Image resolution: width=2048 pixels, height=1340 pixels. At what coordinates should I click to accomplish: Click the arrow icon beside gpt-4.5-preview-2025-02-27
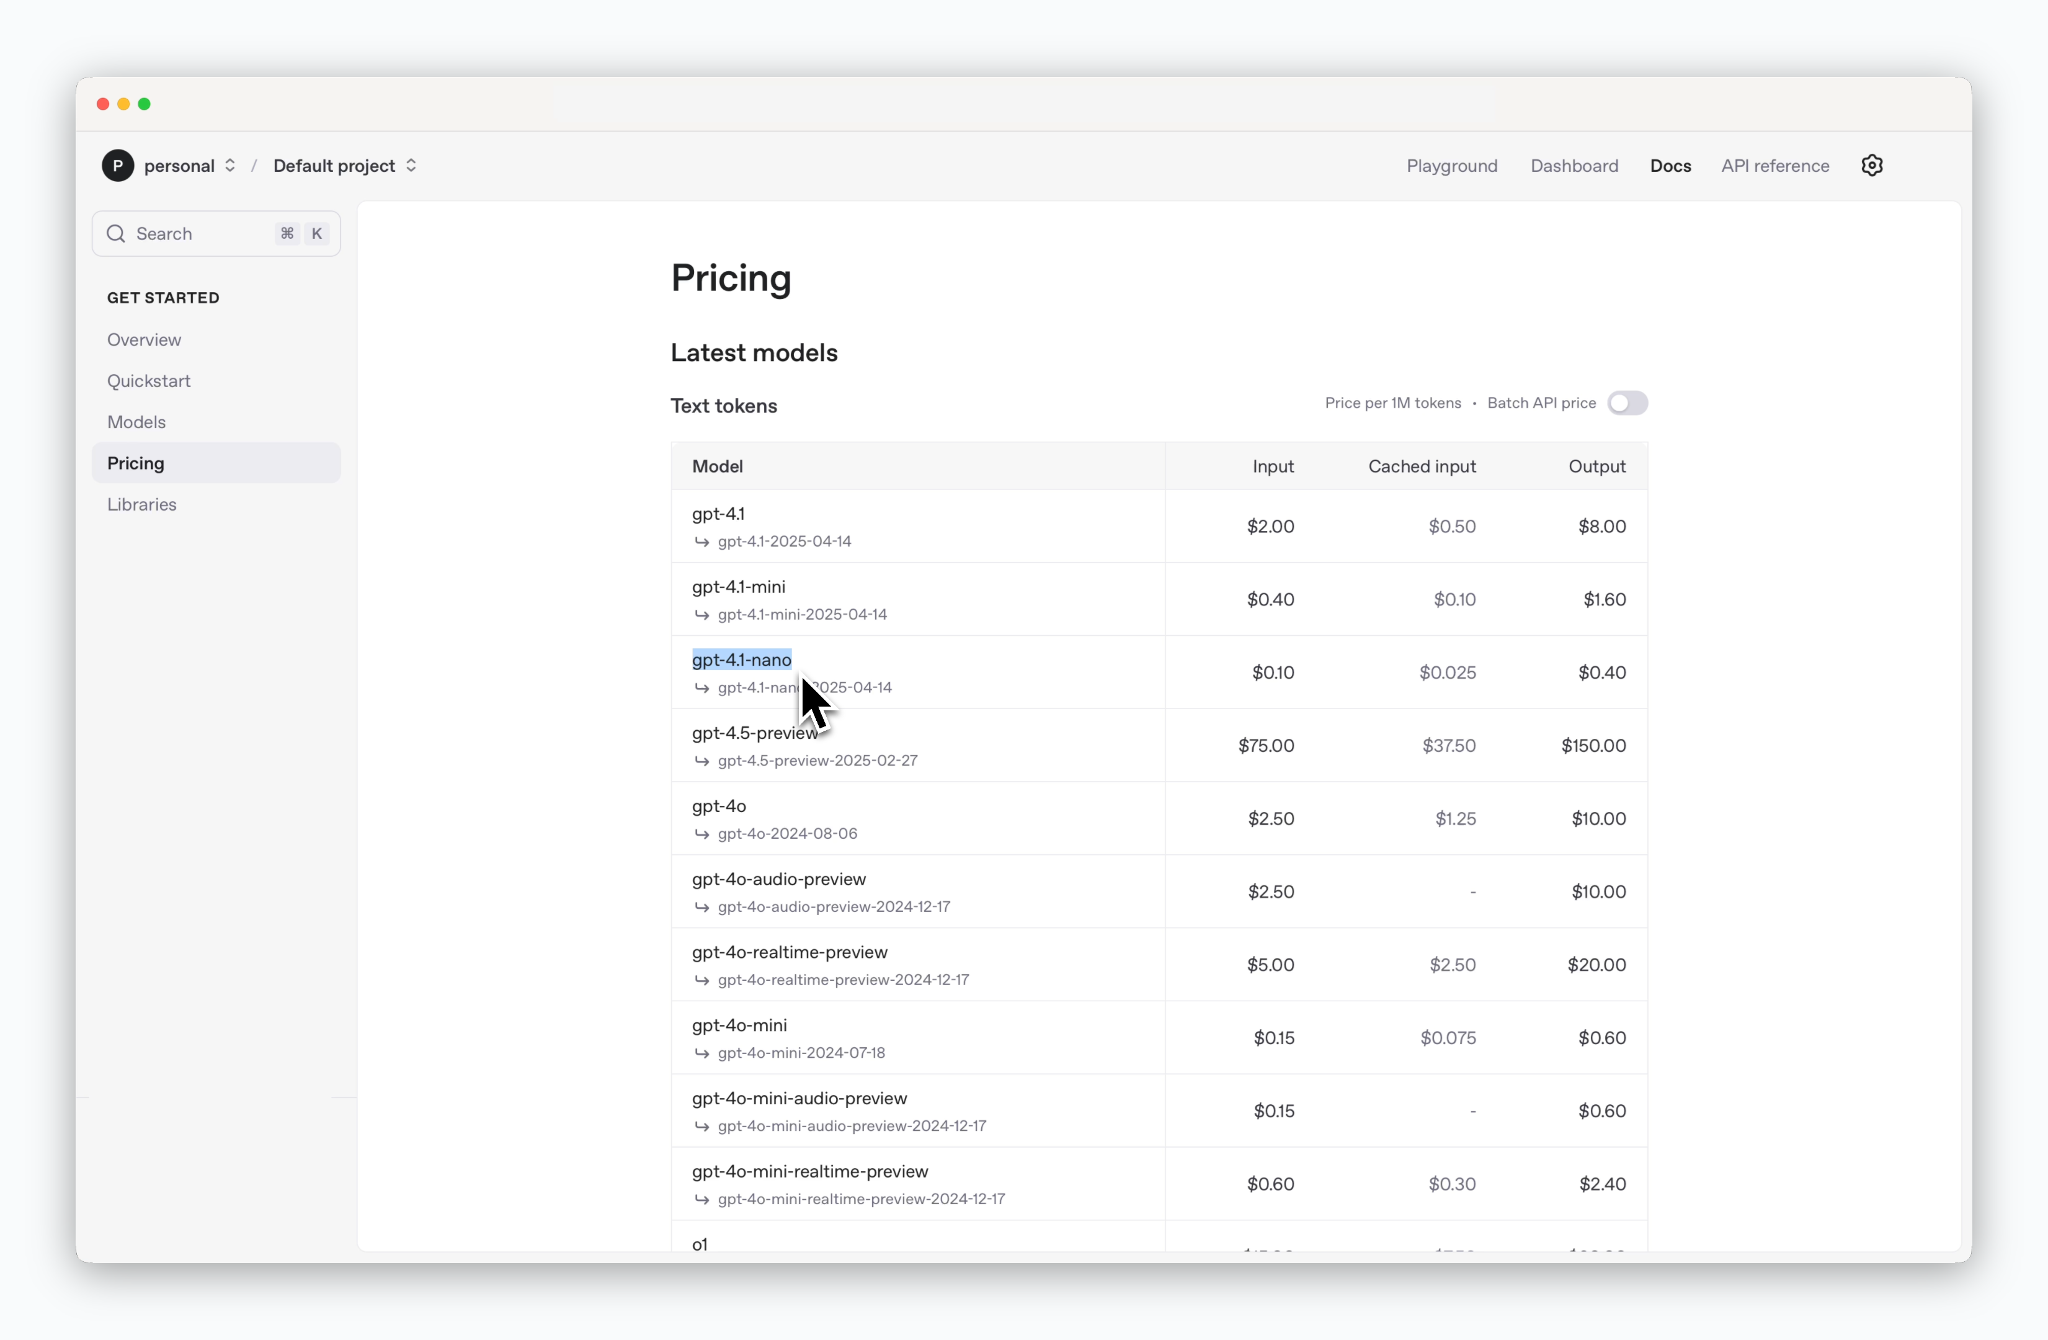point(702,761)
